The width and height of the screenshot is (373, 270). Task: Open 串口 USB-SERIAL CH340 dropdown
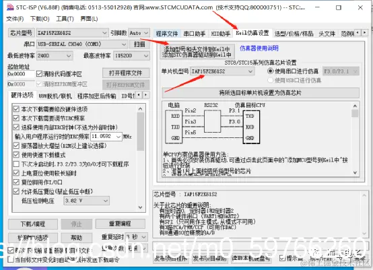click(82, 44)
